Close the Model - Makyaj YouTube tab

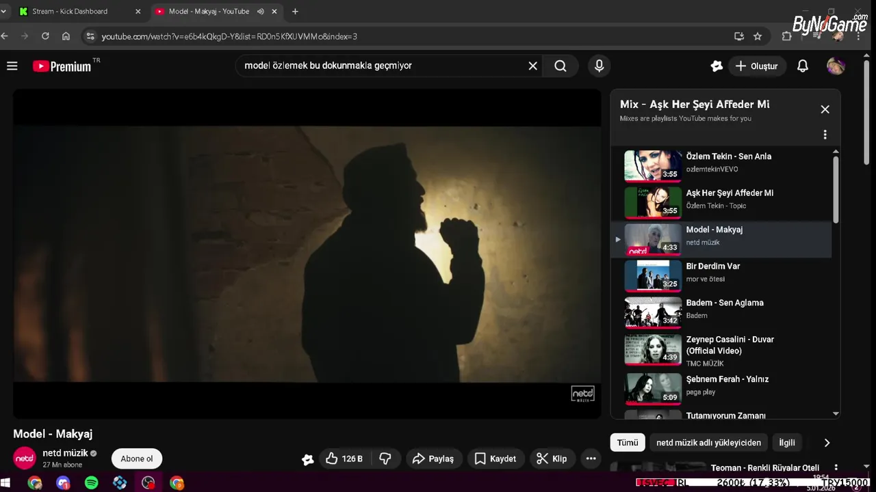click(275, 12)
